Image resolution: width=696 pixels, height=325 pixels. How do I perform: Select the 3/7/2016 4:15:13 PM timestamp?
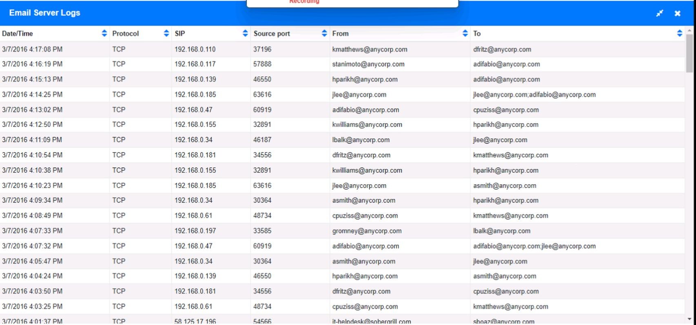click(x=32, y=79)
